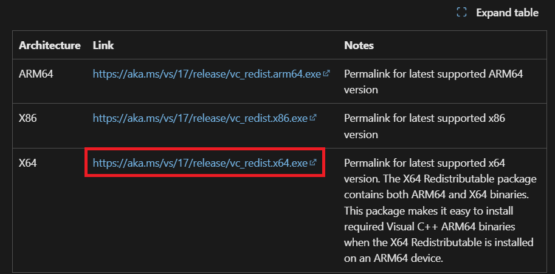
Task: Open the vc_redist.x86.exe download link
Action: [x=200, y=118]
